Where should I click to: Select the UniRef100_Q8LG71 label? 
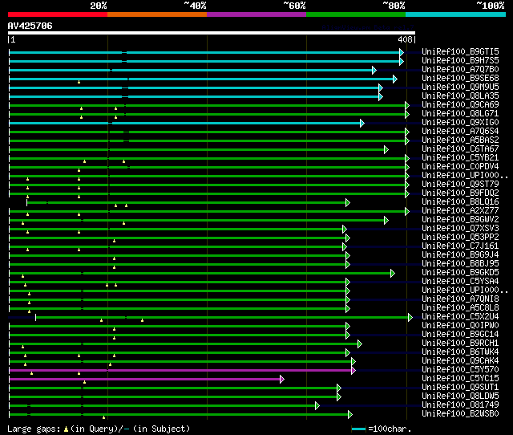[460, 114]
